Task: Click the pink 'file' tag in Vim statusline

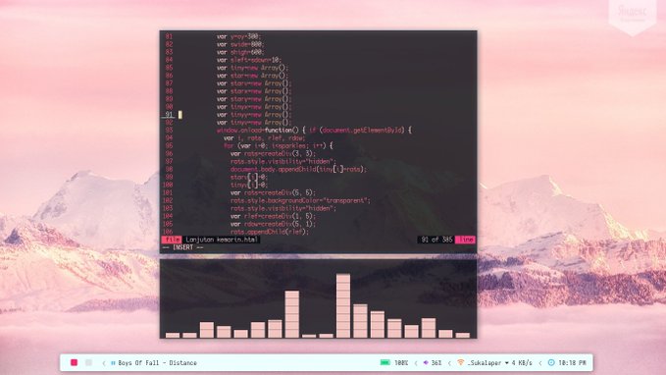Action: click(172, 240)
